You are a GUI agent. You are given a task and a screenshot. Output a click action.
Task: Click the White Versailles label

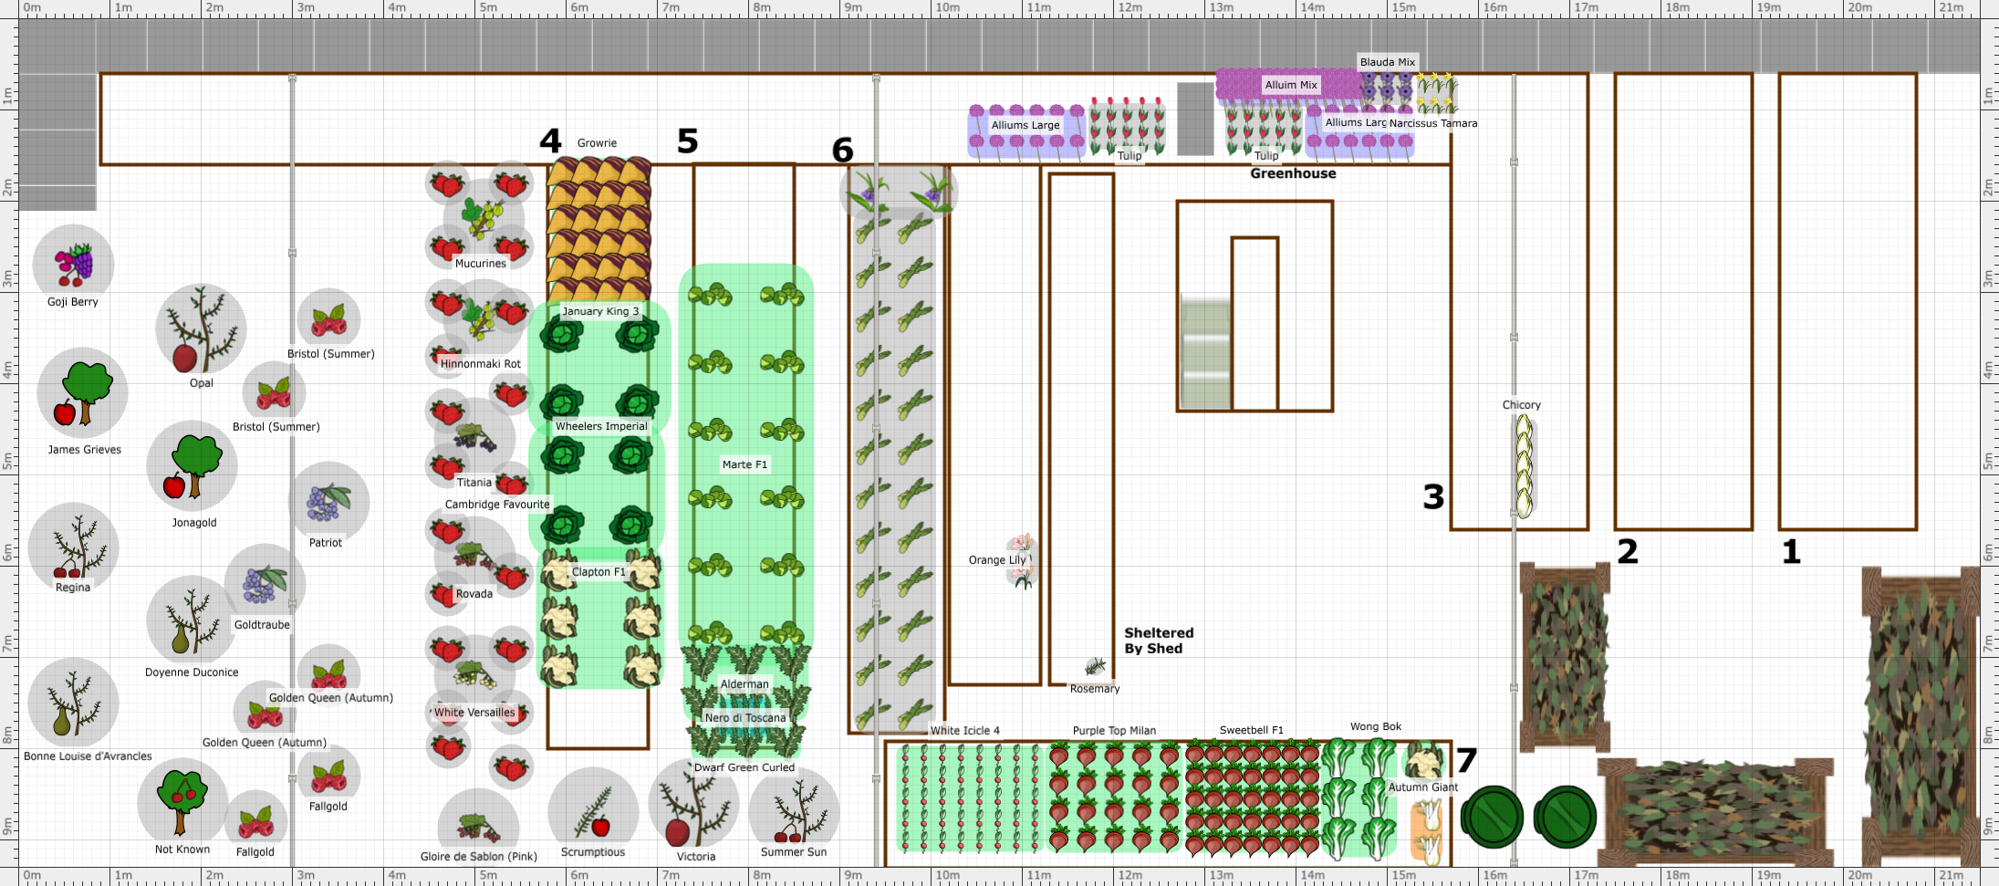pyautogui.click(x=474, y=713)
